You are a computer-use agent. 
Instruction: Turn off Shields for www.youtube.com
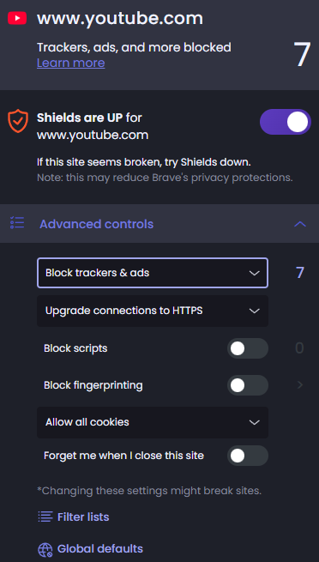pos(286,122)
